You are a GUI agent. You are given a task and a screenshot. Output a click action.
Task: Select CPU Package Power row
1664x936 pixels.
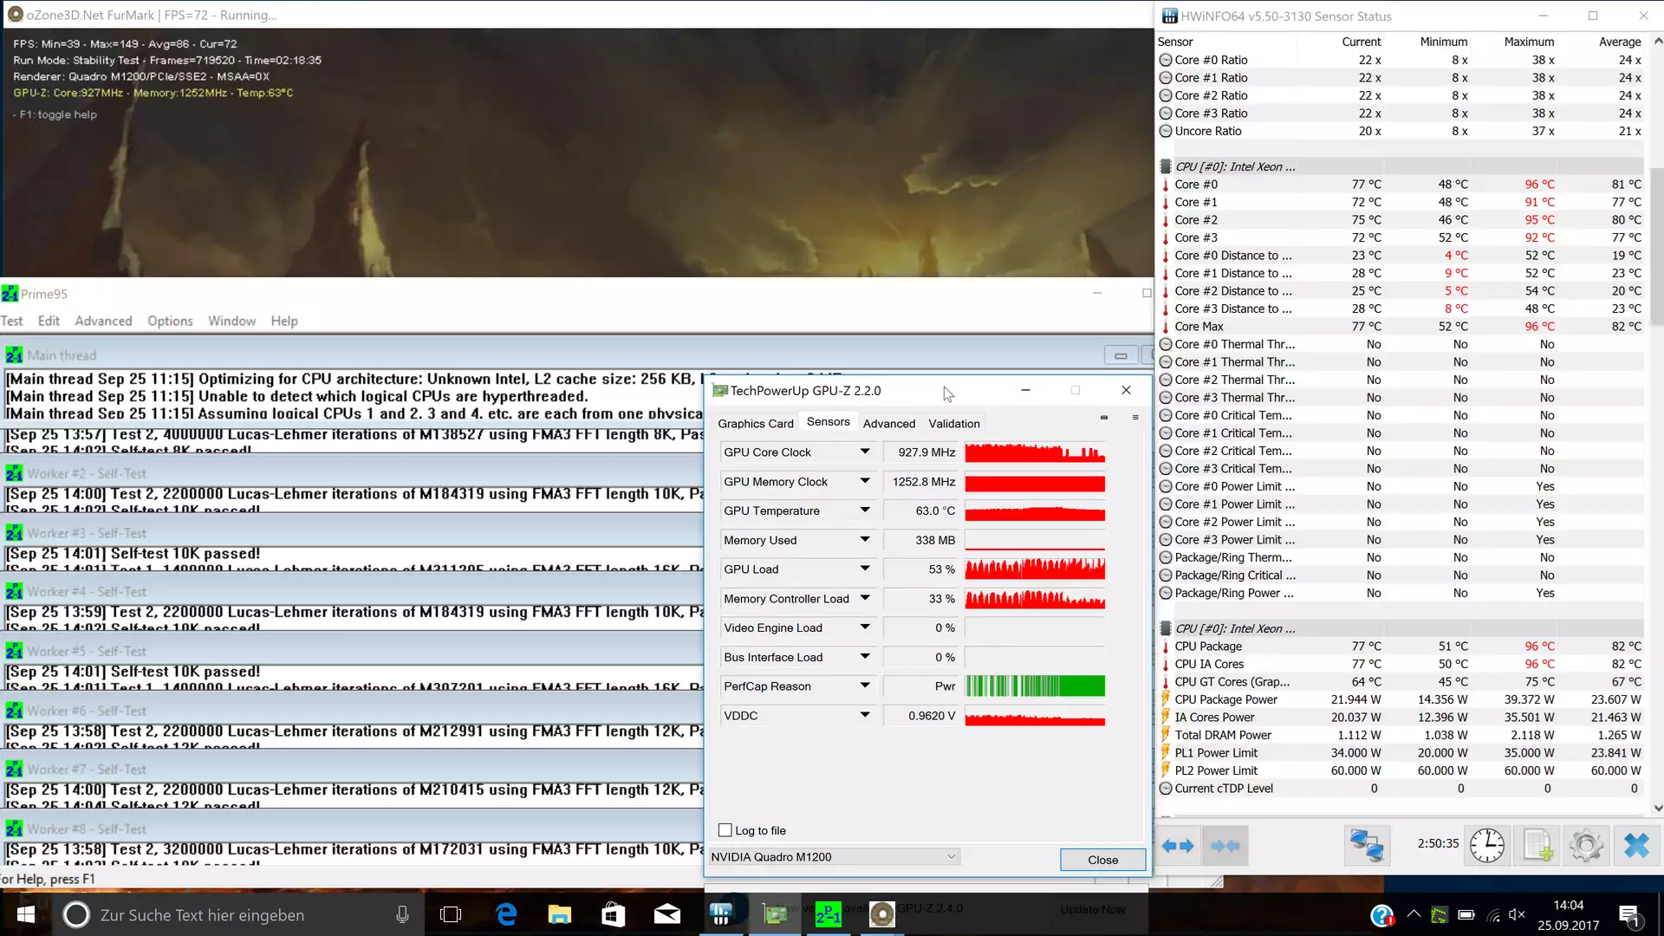(x=1401, y=699)
